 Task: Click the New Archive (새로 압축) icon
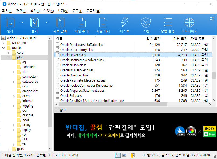(x=60, y=23)
